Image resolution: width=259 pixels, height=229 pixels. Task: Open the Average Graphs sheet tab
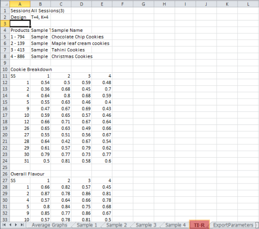(x=50, y=225)
